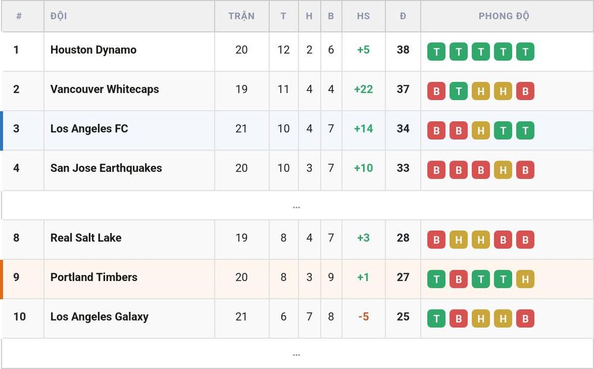The height and width of the screenshot is (369, 594).
Task: Click Vancouver Whitecaps' green T form badge
Action: (x=459, y=91)
